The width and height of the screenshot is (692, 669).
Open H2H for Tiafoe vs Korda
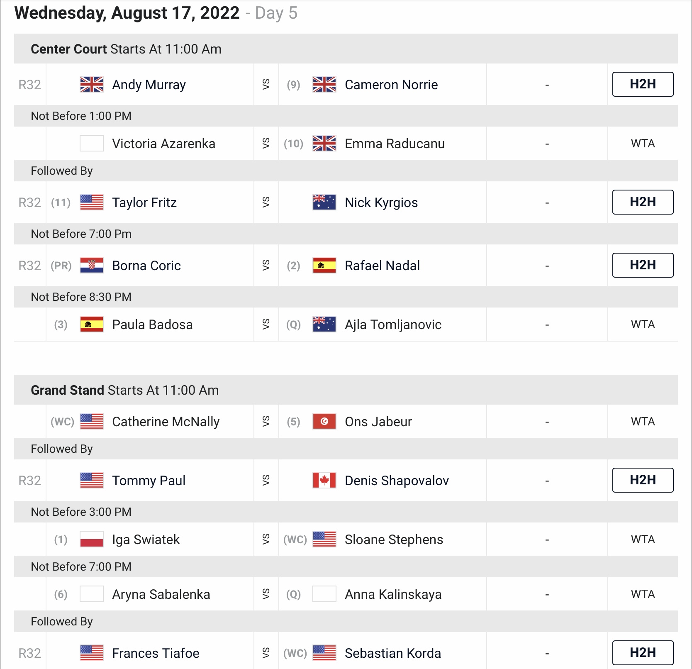click(x=643, y=653)
